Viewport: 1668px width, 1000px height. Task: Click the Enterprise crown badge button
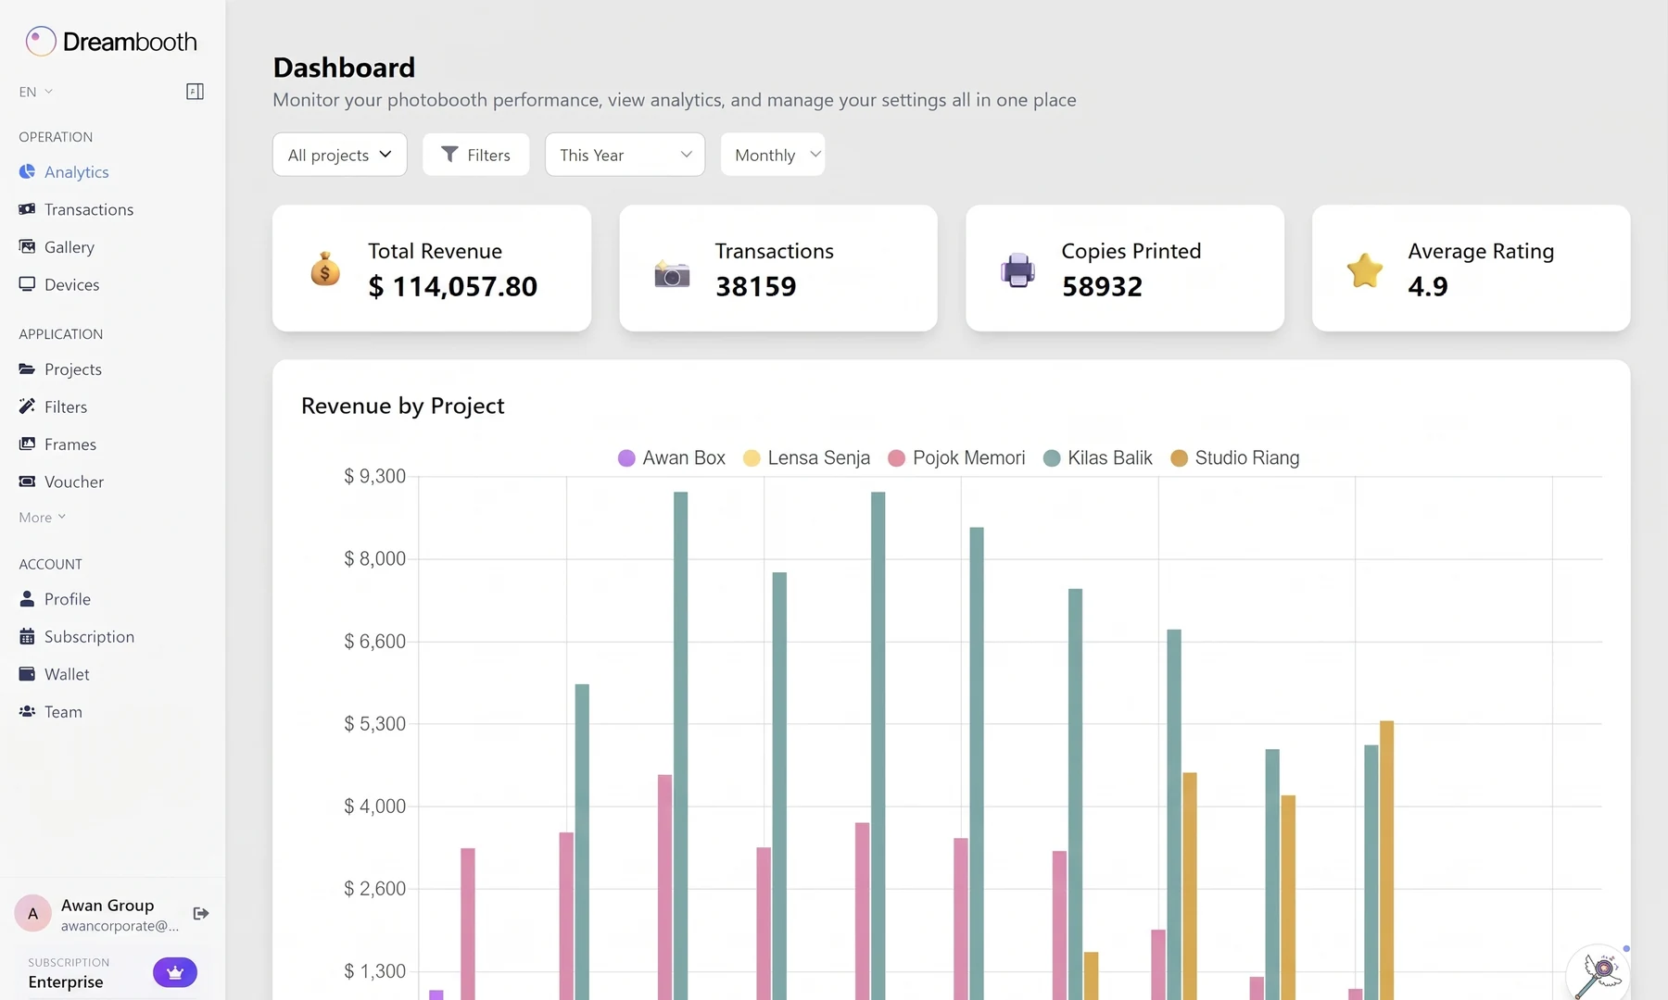(x=175, y=972)
